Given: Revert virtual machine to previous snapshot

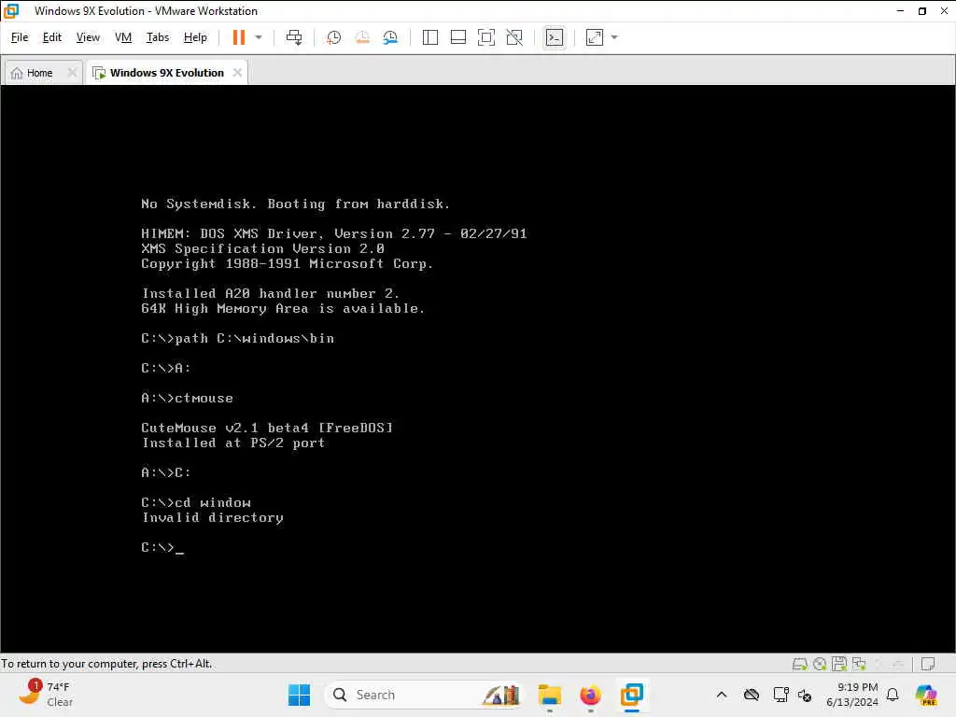Looking at the screenshot, I should (362, 37).
